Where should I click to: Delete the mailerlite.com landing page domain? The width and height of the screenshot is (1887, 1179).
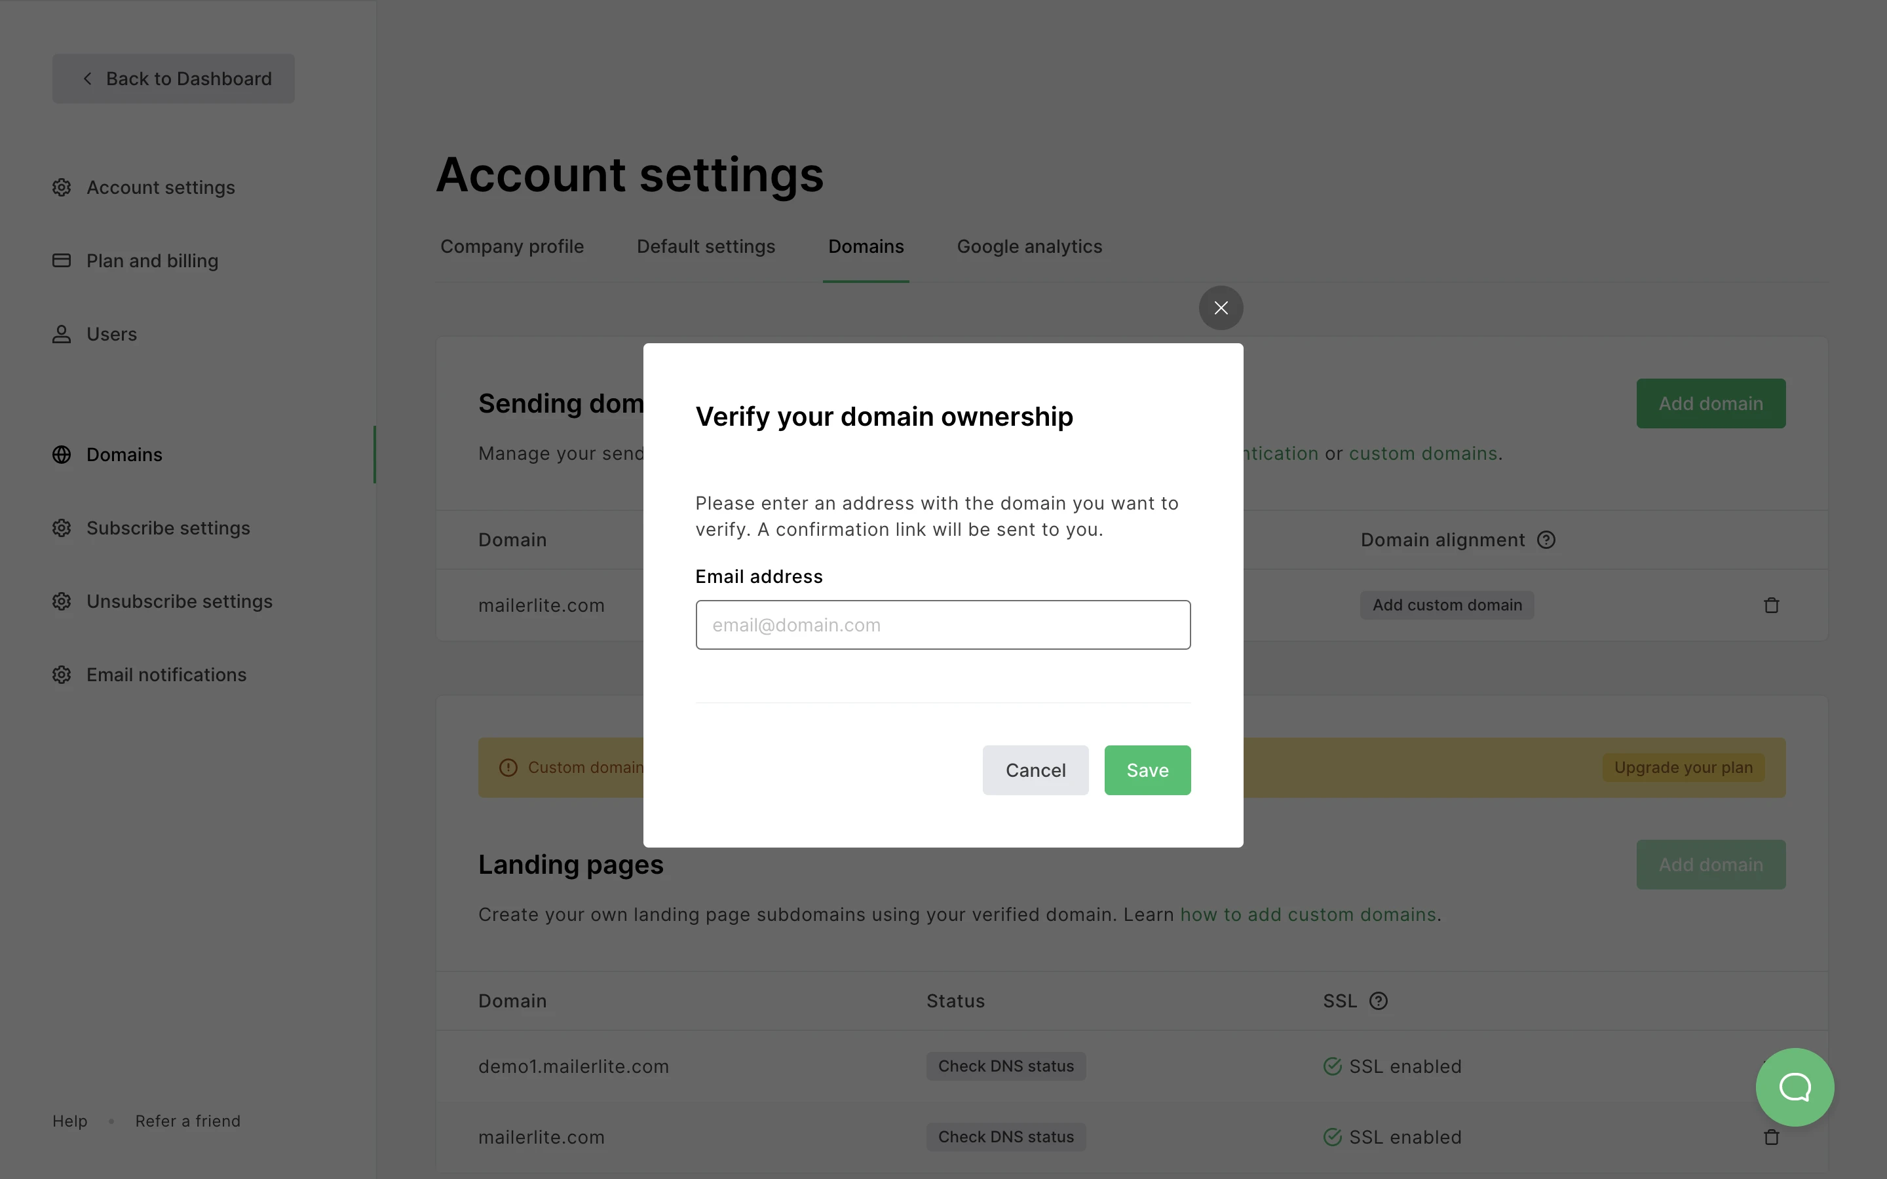[1771, 1137]
